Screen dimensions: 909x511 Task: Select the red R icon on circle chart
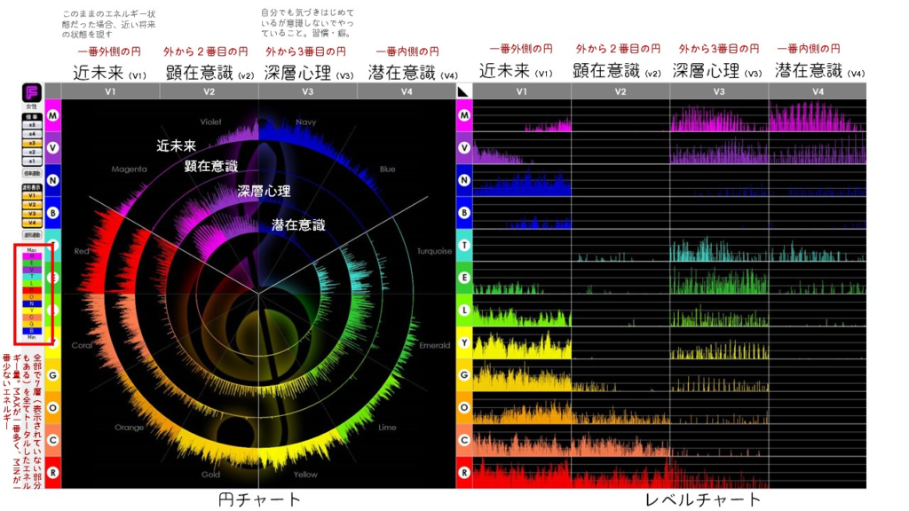tap(52, 473)
